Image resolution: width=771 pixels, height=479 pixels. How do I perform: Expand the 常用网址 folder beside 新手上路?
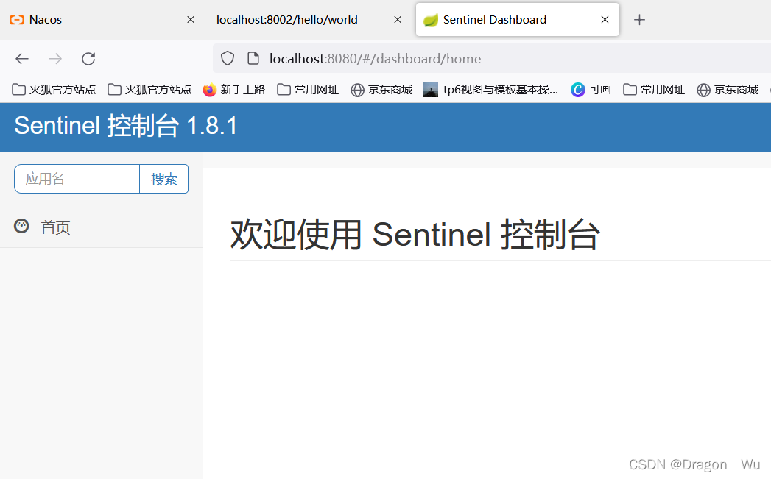[308, 90]
